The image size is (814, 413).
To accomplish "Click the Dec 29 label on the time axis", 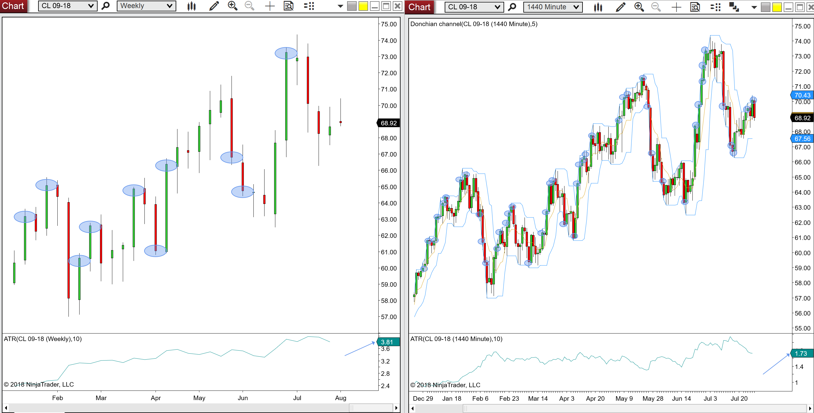I will tap(423, 399).
